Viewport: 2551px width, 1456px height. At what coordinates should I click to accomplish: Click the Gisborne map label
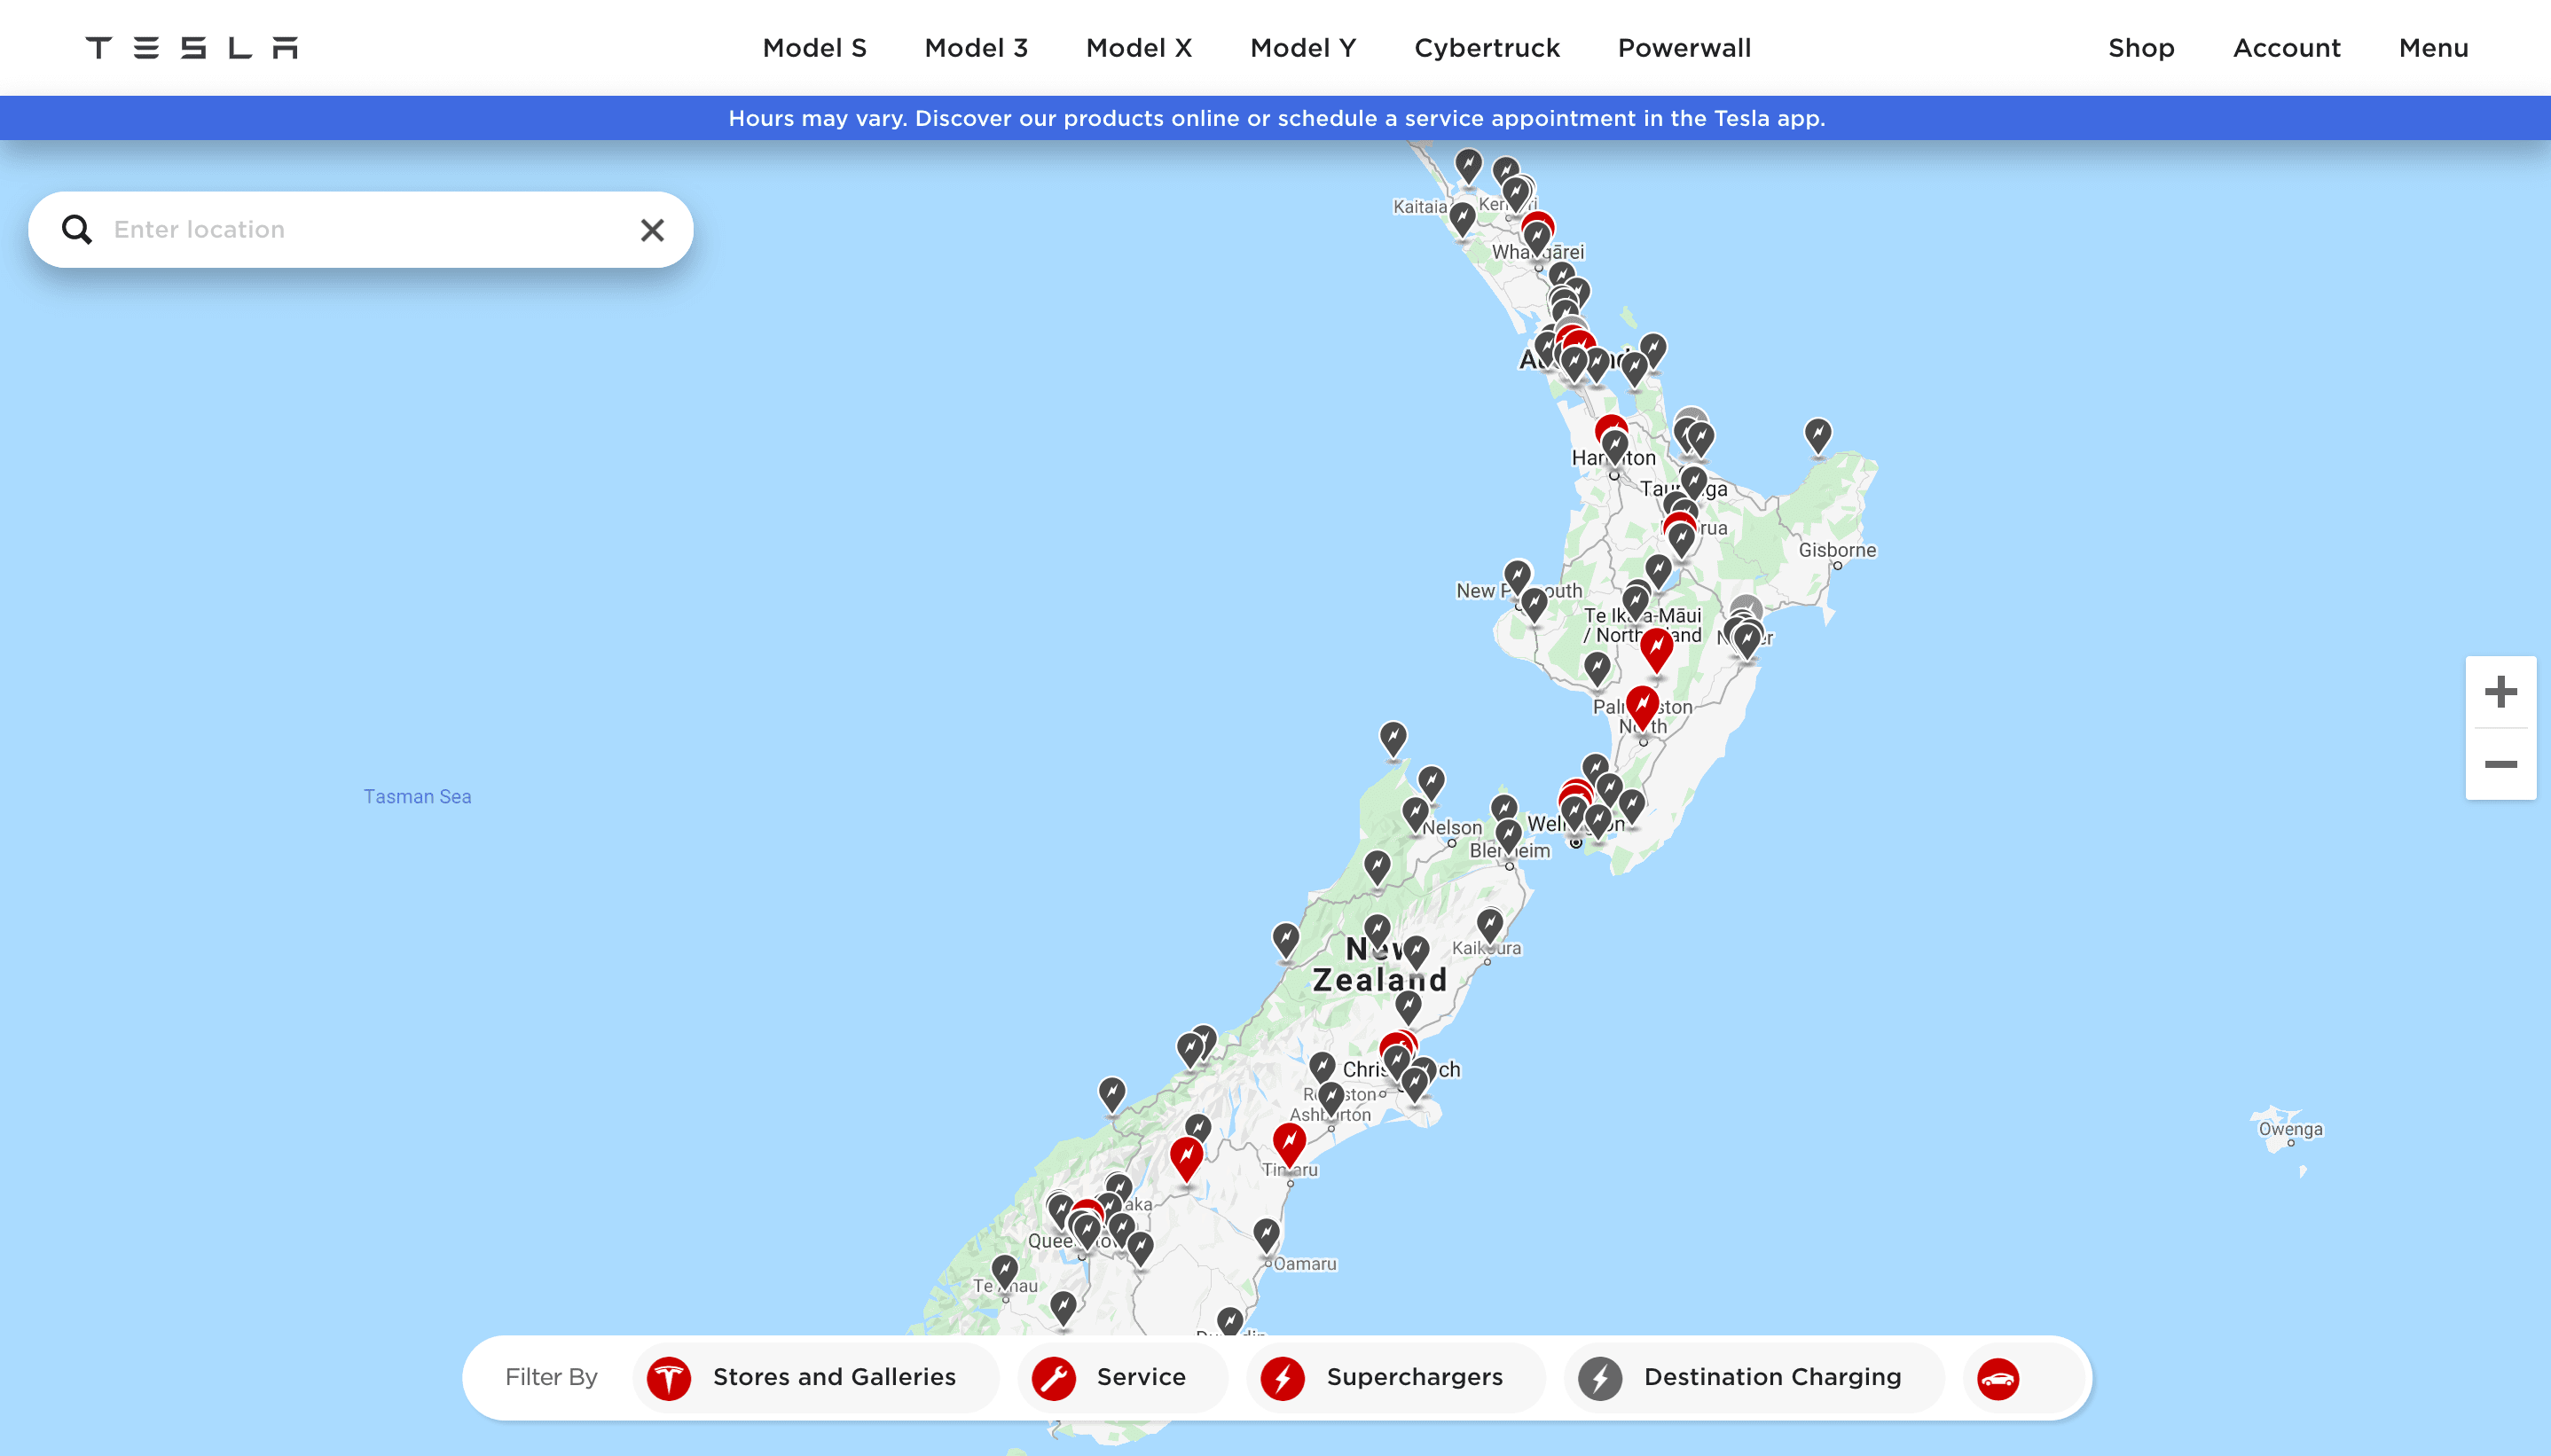pos(1837,550)
